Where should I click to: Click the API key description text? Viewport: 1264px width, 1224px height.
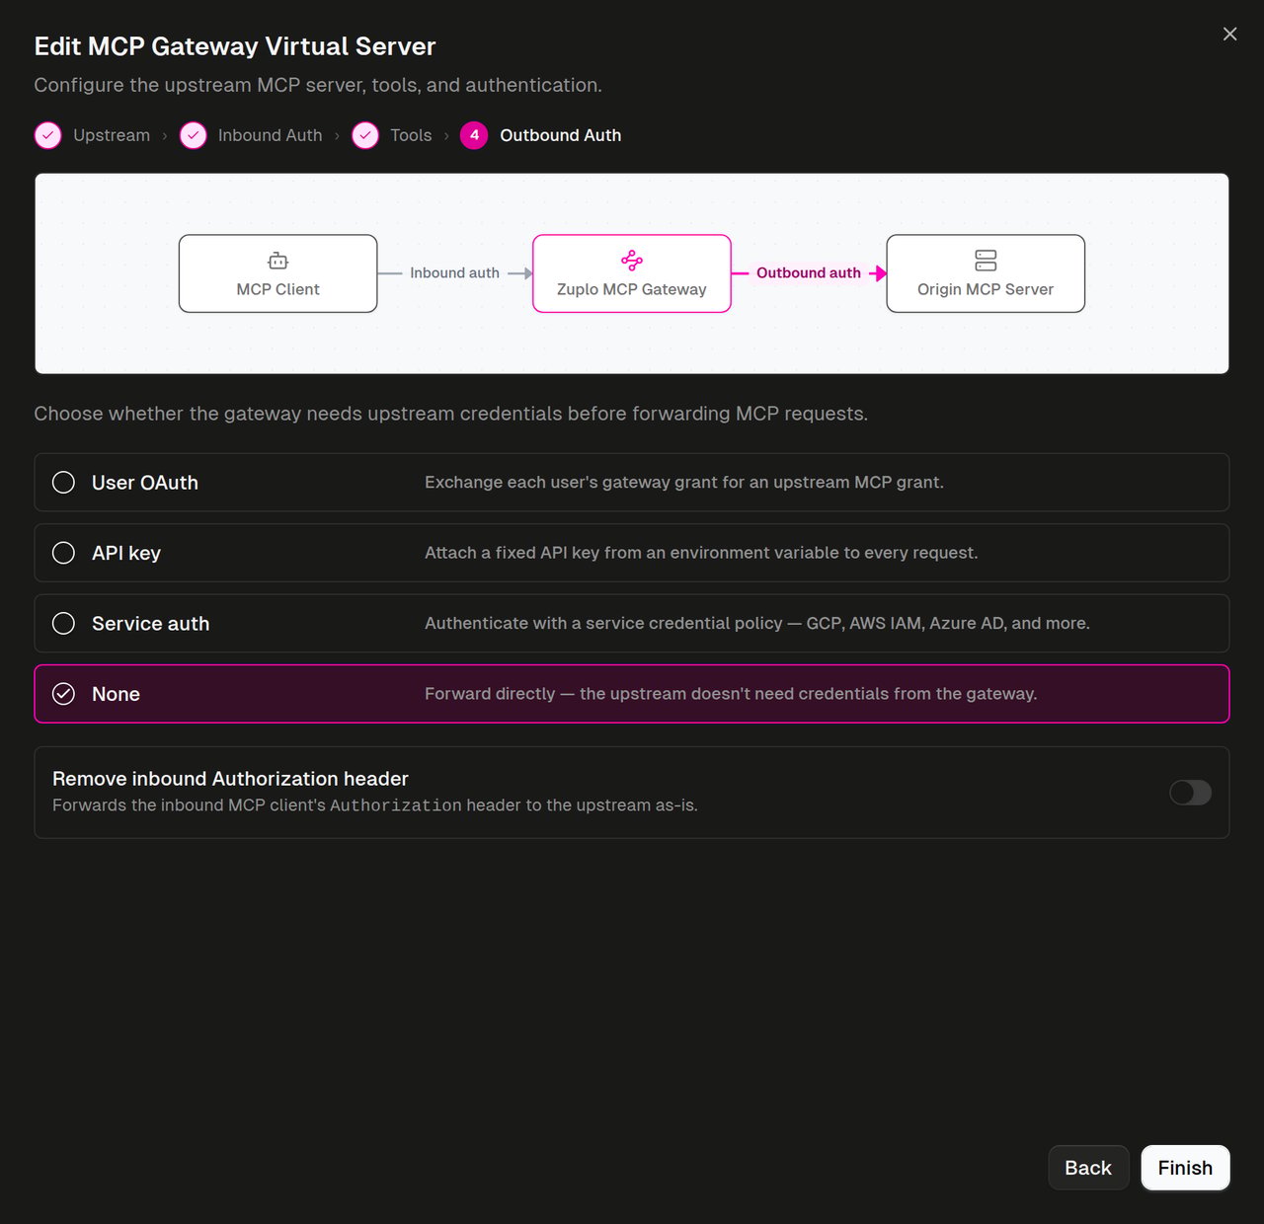tap(701, 553)
